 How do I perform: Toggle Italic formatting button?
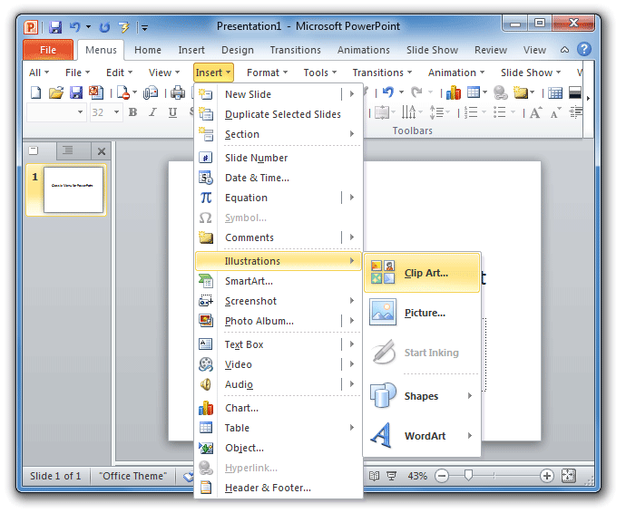(x=151, y=112)
